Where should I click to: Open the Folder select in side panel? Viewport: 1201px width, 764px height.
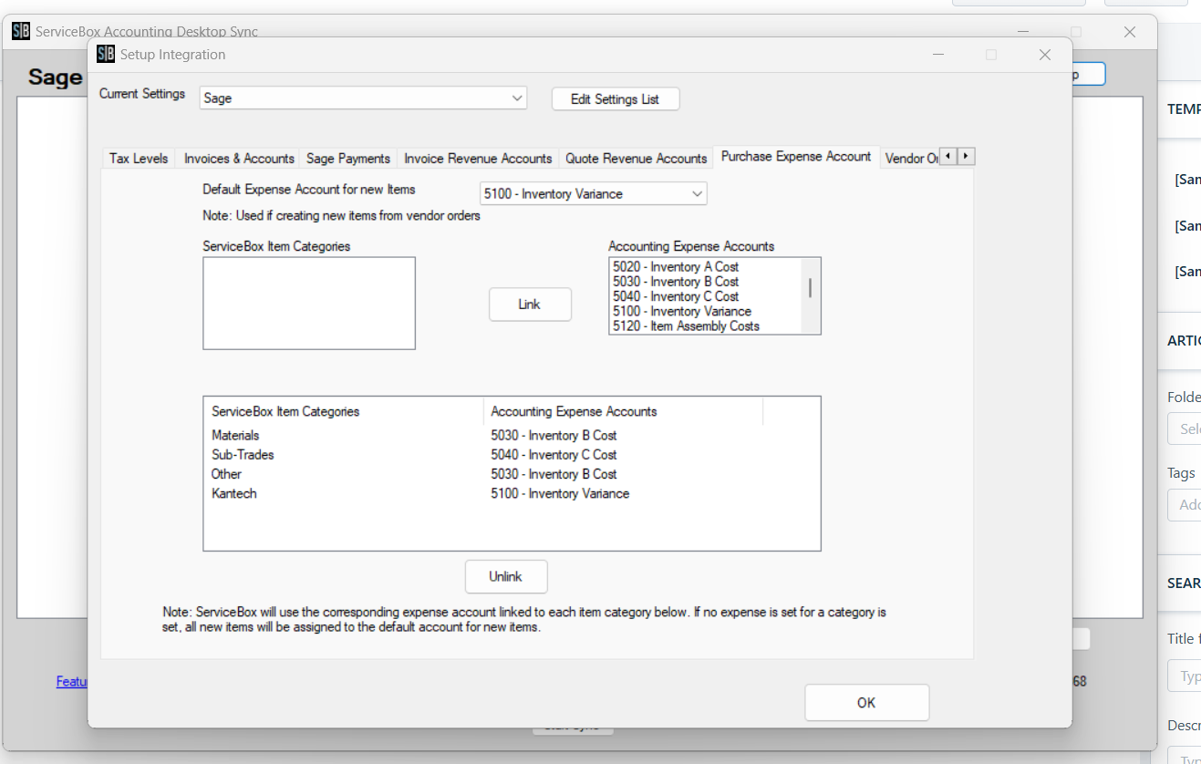coord(1185,428)
